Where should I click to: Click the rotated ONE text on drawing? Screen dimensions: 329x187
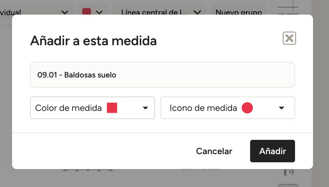click(x=285, y=172)
